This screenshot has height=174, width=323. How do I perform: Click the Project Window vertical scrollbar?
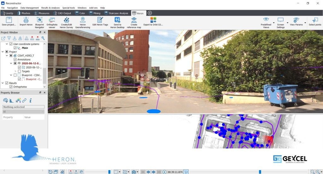(x=44, y=75)
